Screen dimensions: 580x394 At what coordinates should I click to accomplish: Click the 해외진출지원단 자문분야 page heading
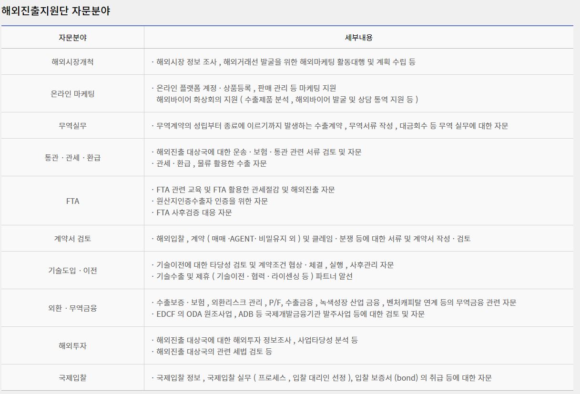tap(56, 11)
